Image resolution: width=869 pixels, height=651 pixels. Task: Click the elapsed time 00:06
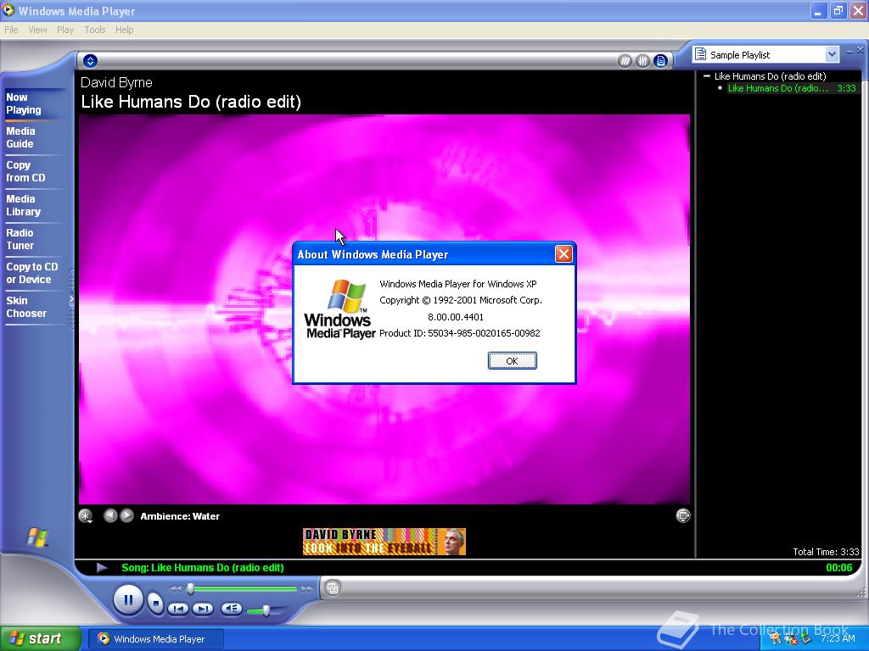(838, 567)
